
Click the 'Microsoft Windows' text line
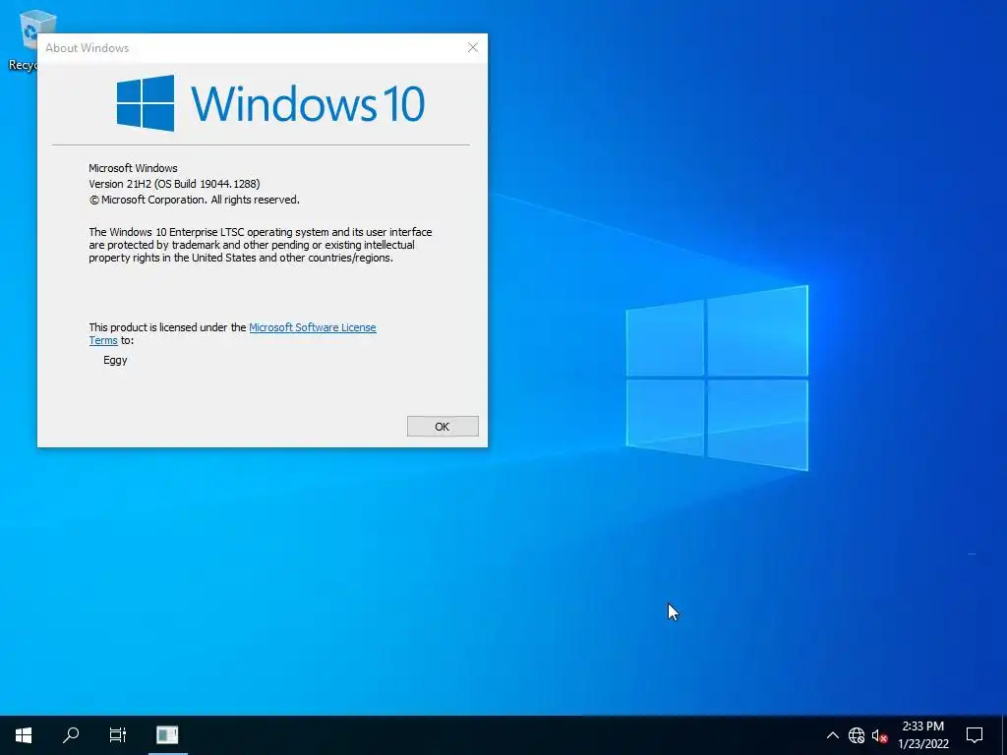(133, 168)
